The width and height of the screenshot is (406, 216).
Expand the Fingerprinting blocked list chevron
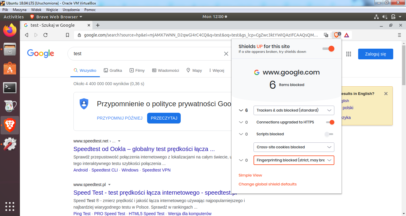[x=241, y=160]
